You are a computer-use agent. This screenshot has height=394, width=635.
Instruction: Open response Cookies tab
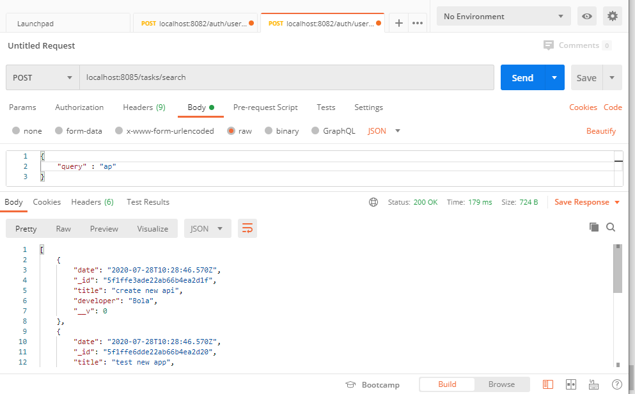click(47, 202)
